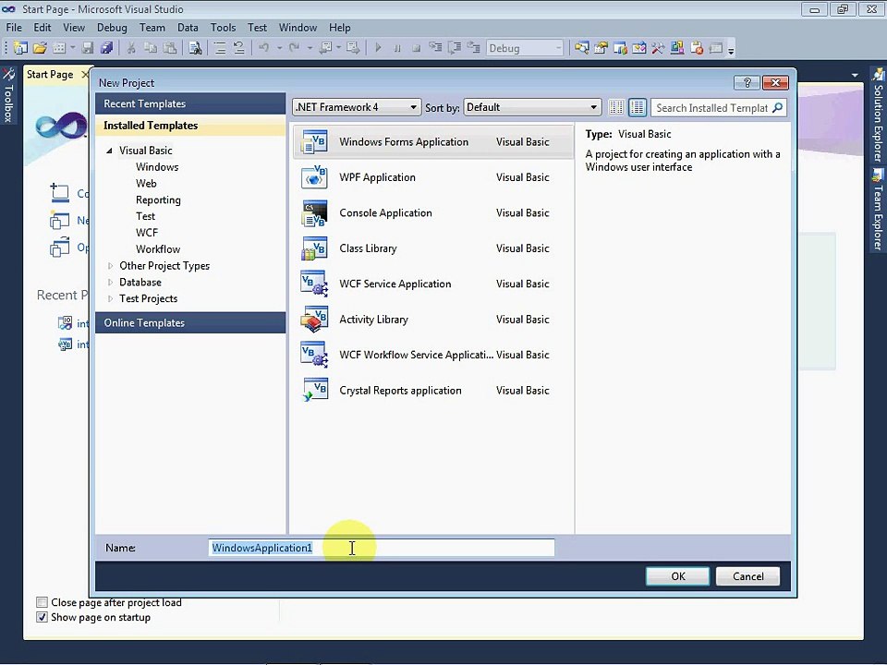
Task: Click the Windows Forms Application template icon
Action: click(x=314, y=142)
